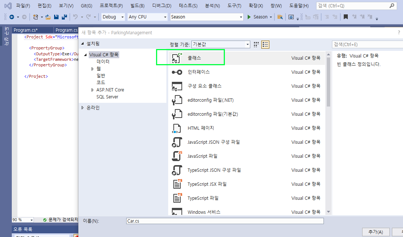Start debugging with the green play icon

pyautogui.click(x=249, y=17)
